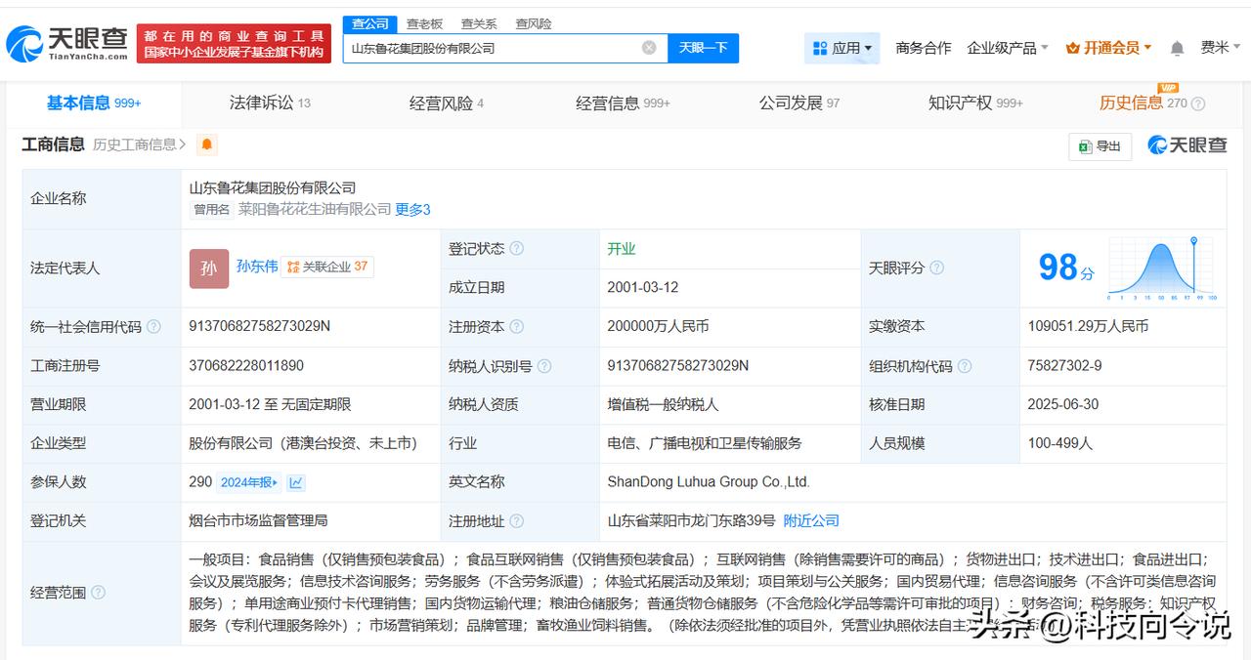Click the 关联企业 37 badge
Viewport: 1251px width, 660px height.
327,267
